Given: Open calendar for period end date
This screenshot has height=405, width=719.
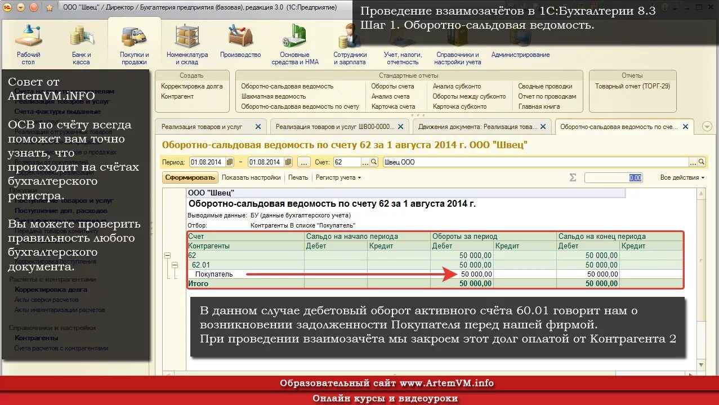Looking at the screenshot, I should tap(288, 162).
